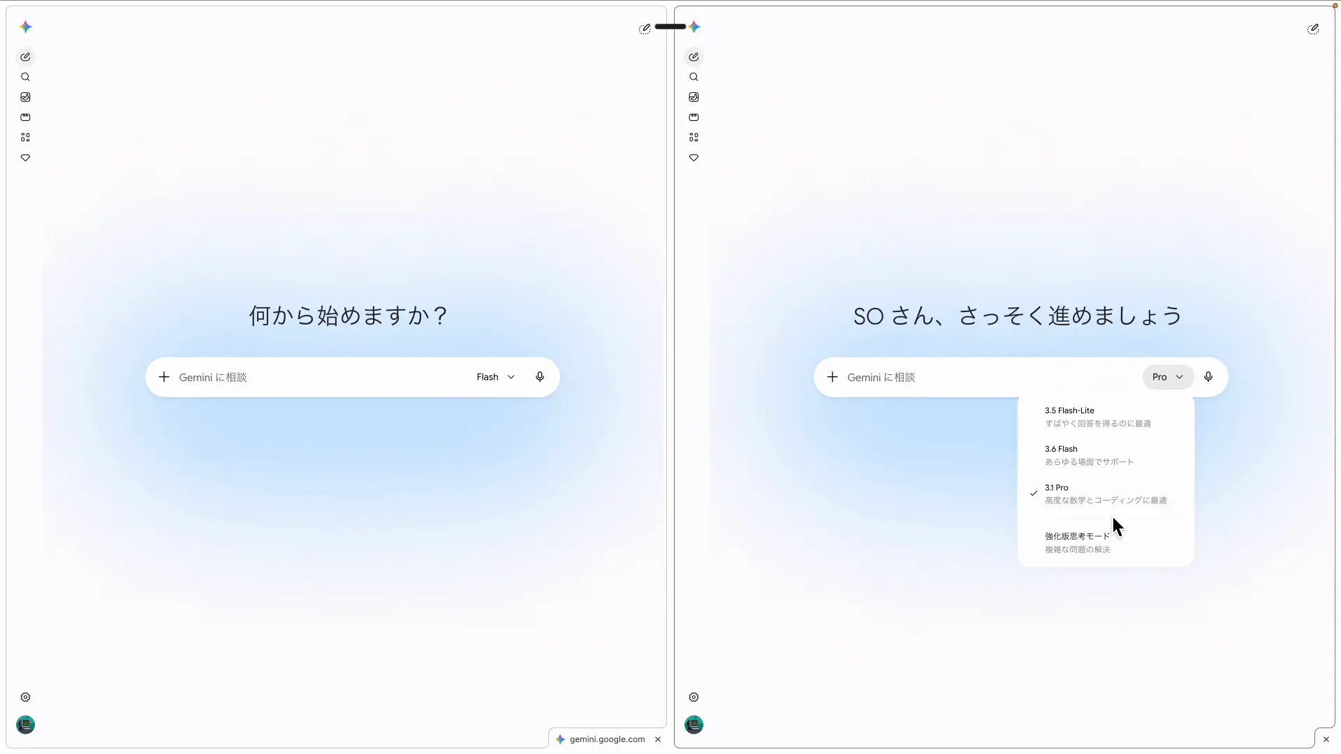Open settings gear in the right window
The image size is (1341, 754).
tap(694, 697)
